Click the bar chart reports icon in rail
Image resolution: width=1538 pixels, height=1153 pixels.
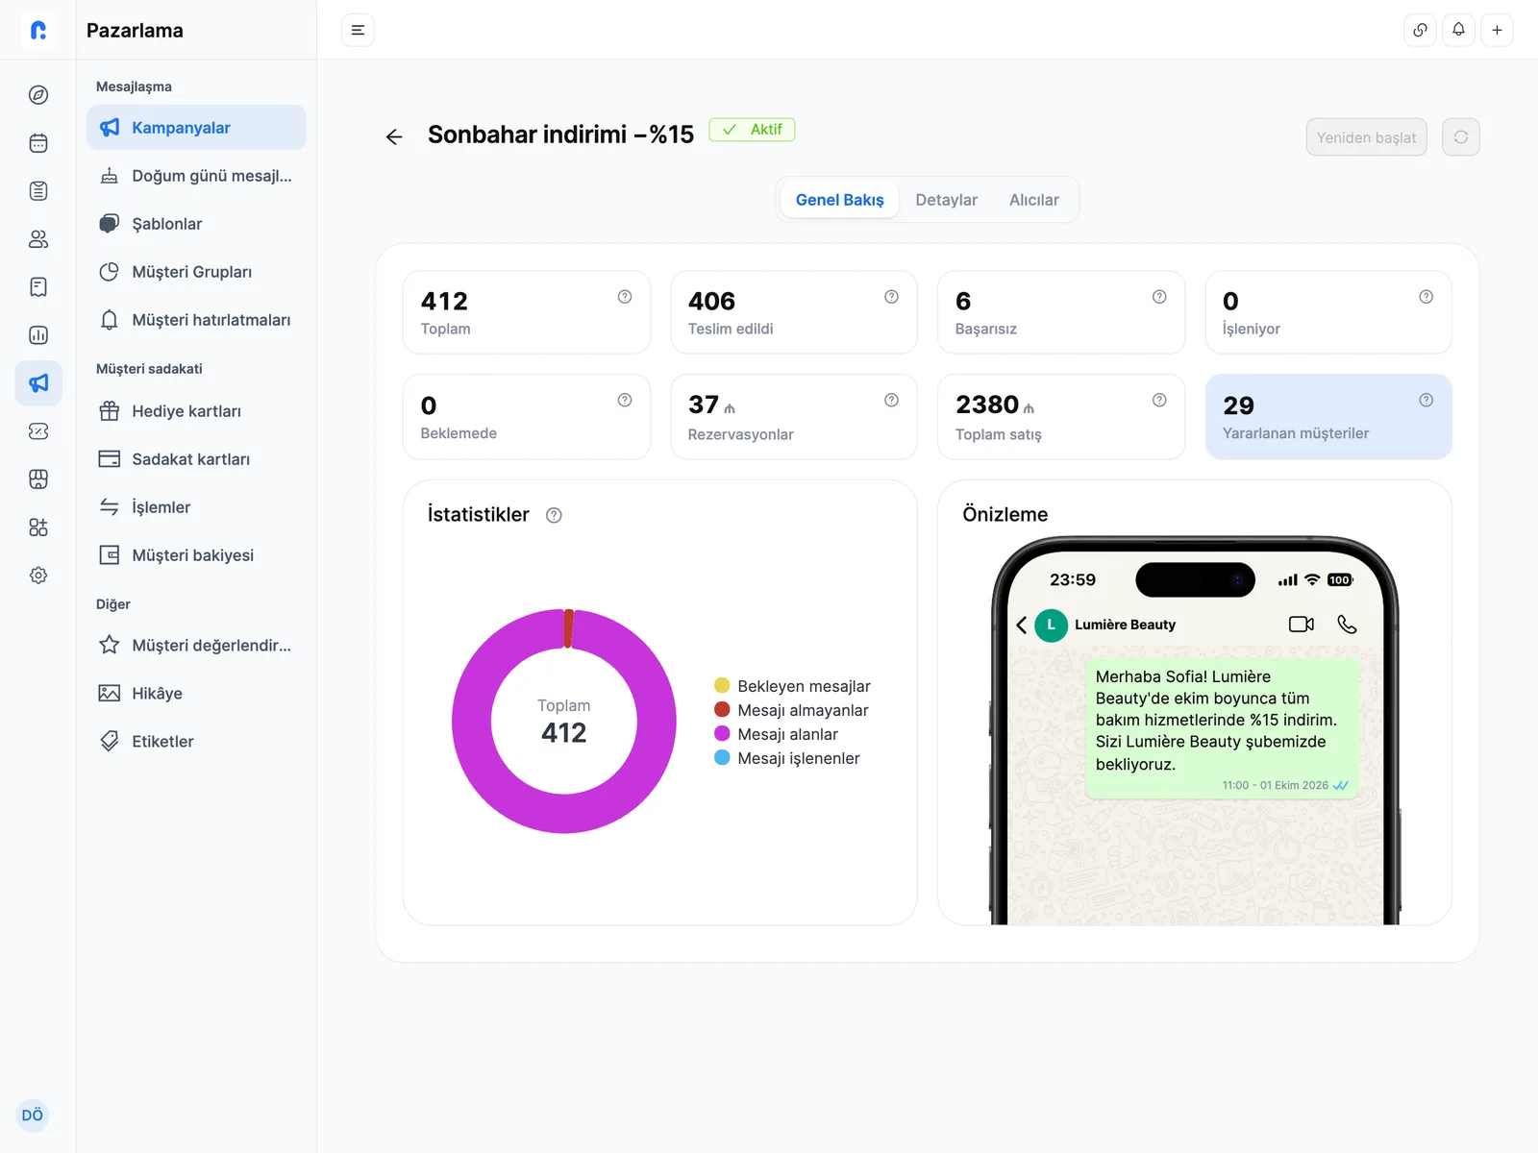[38, 335]
